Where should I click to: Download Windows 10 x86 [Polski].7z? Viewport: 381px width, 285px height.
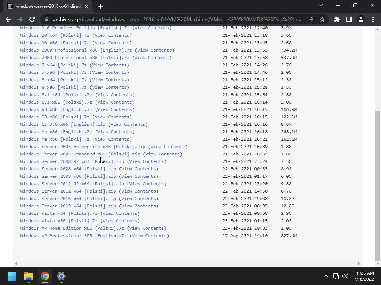pos(55,43)
